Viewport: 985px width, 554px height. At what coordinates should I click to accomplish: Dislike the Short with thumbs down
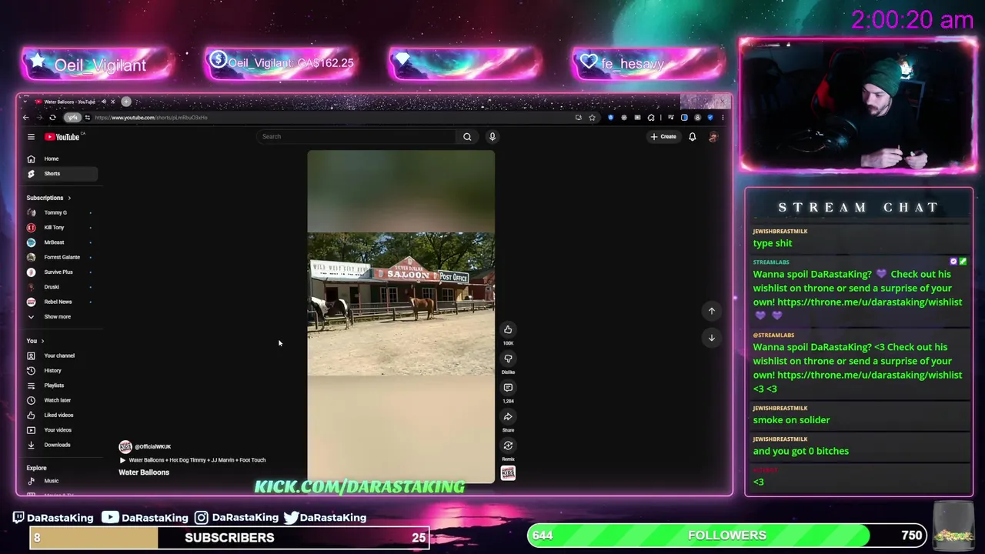pyautogui.click(x=508, y=359)
